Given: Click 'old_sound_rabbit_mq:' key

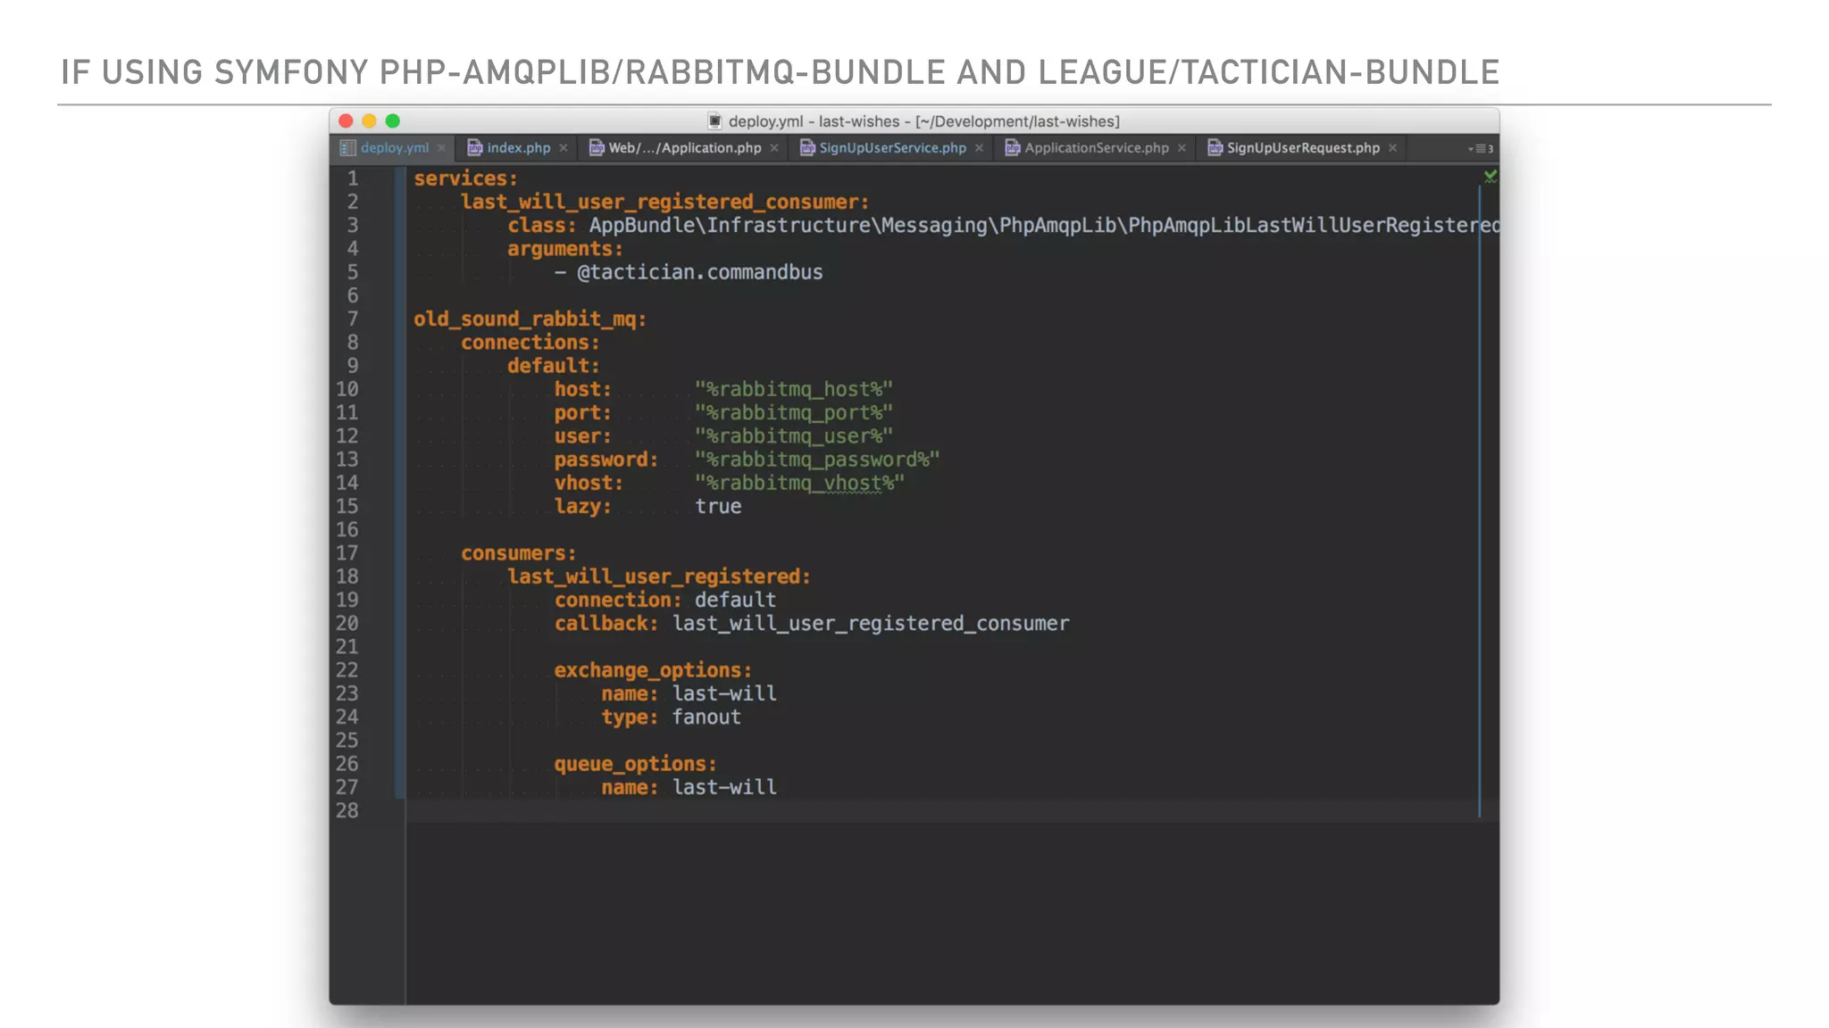Looking at the screenshot, I should (530, 319).
